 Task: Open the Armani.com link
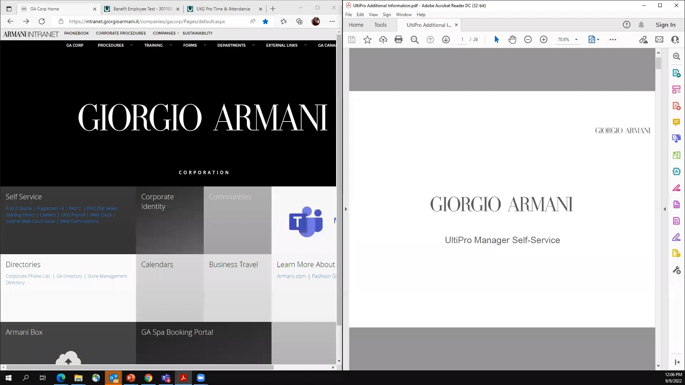tap(291, 276)
